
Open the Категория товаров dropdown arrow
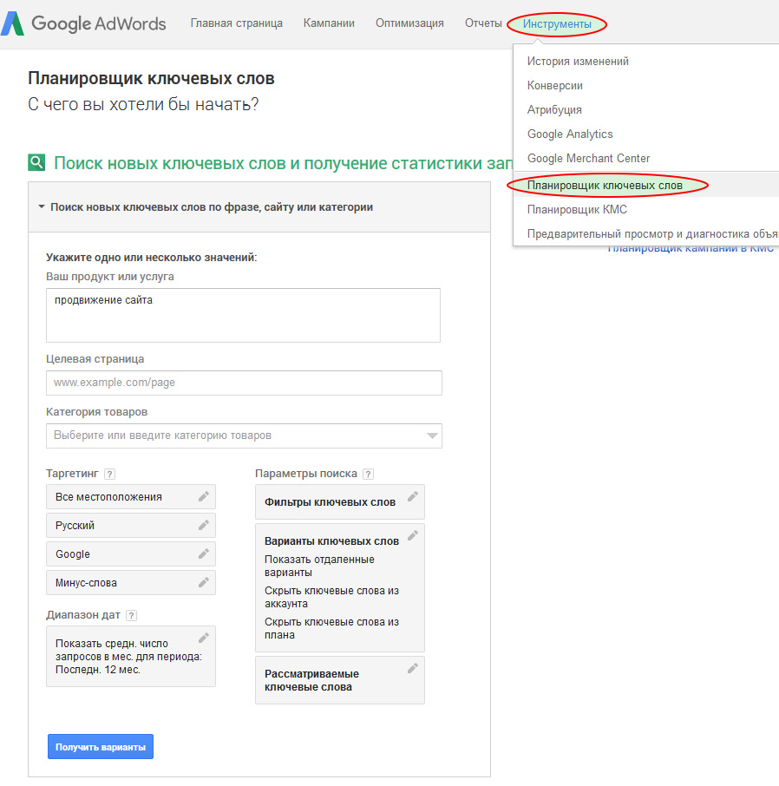[432, 436]
